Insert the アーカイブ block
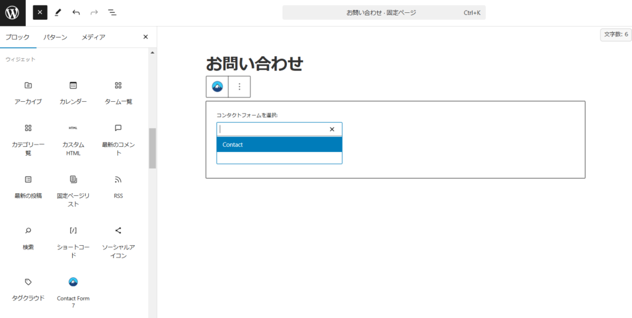The height and width of the screenshot is (318, 632). coord(28,93)
